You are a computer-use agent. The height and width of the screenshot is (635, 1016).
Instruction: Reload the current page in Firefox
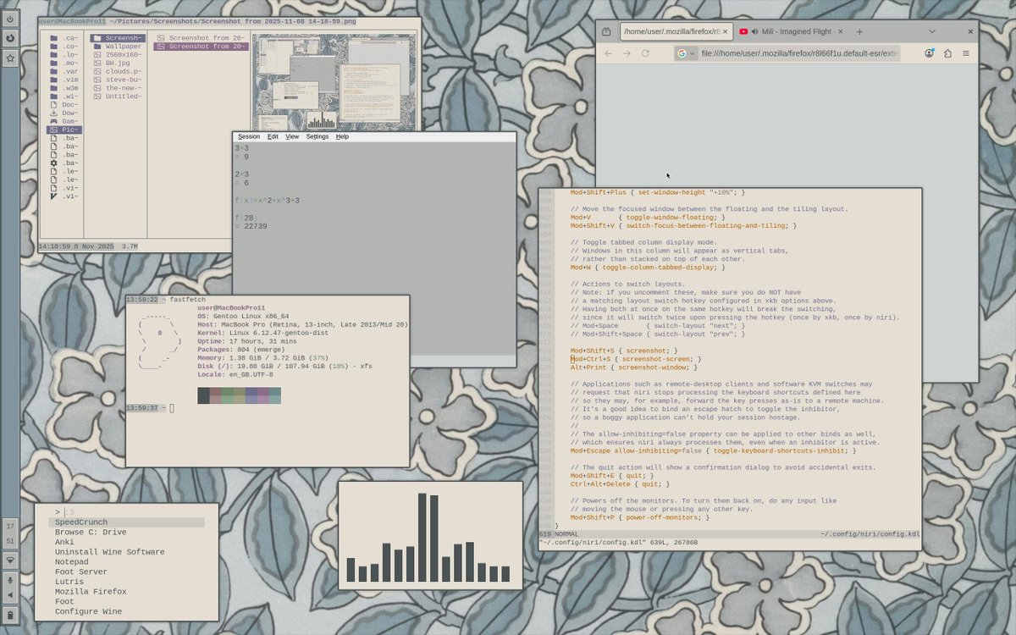[645, 52]
